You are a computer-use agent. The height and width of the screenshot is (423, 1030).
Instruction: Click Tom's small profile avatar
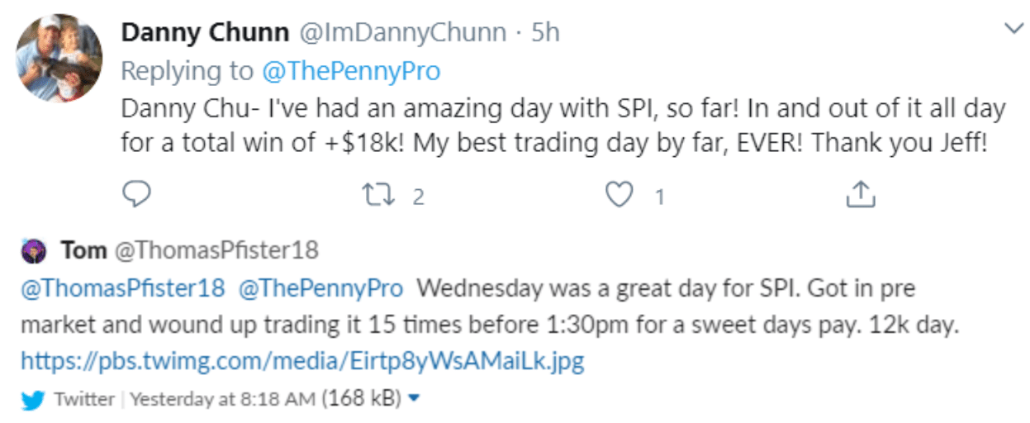coord(34,251)
